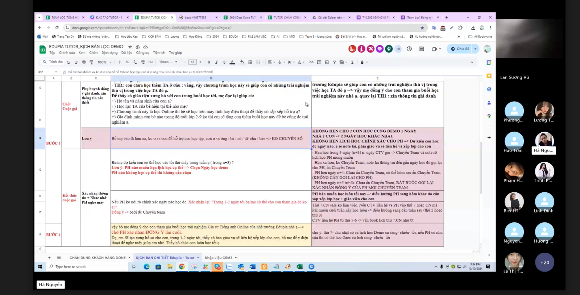Open the Công cụ menu
Viewport: 580px width, 295px height.
[142, 53]
